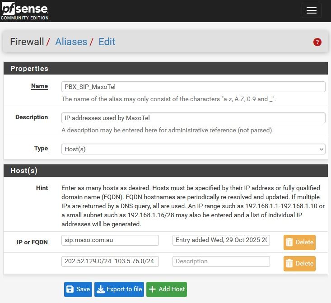Viewport: 331px width, 303px height.
Task: Focus the alias Description text field
Action: pos(193,118)
